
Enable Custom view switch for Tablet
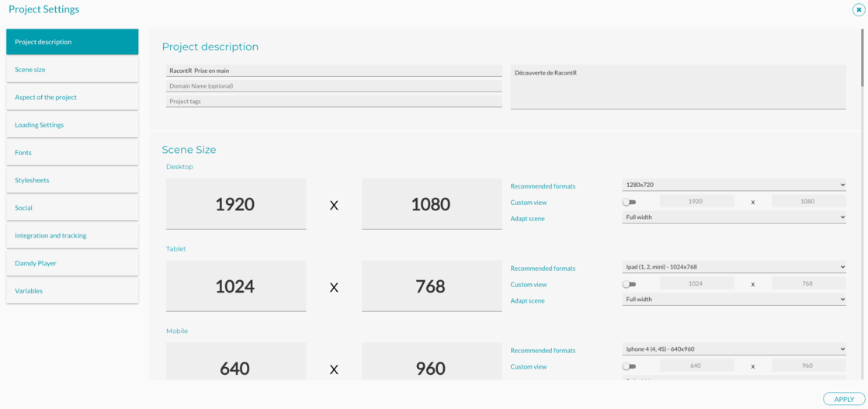pyautogui.click(x=629, y=284)
